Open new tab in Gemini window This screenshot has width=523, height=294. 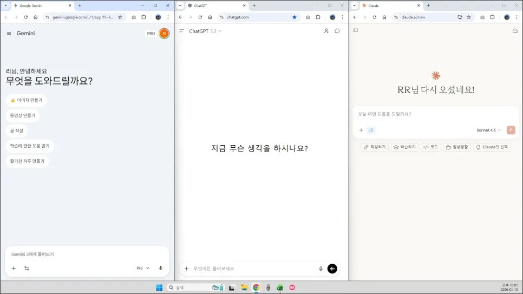pos(80,5)
